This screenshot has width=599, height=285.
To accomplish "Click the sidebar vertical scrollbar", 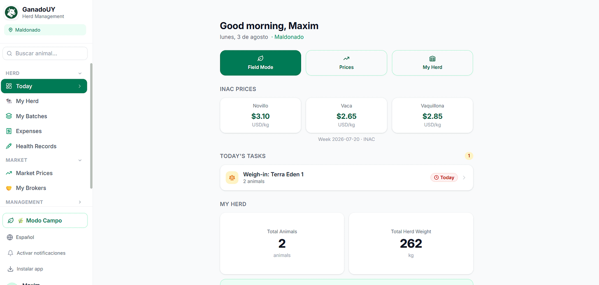I will coord(91,126).
